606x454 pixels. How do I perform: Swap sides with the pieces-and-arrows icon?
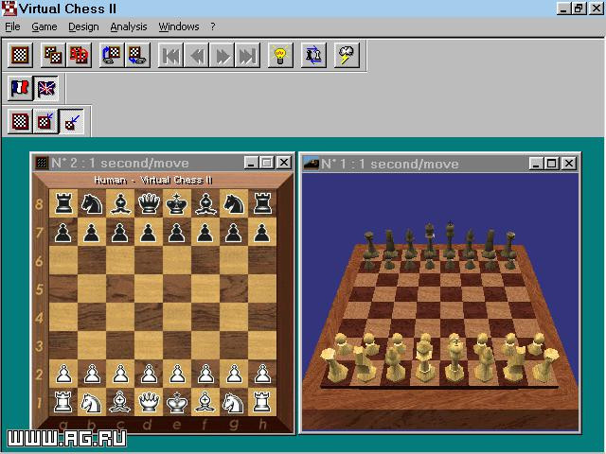coord(313,55)
